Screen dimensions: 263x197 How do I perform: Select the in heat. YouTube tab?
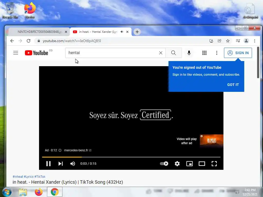coord(98,32)
